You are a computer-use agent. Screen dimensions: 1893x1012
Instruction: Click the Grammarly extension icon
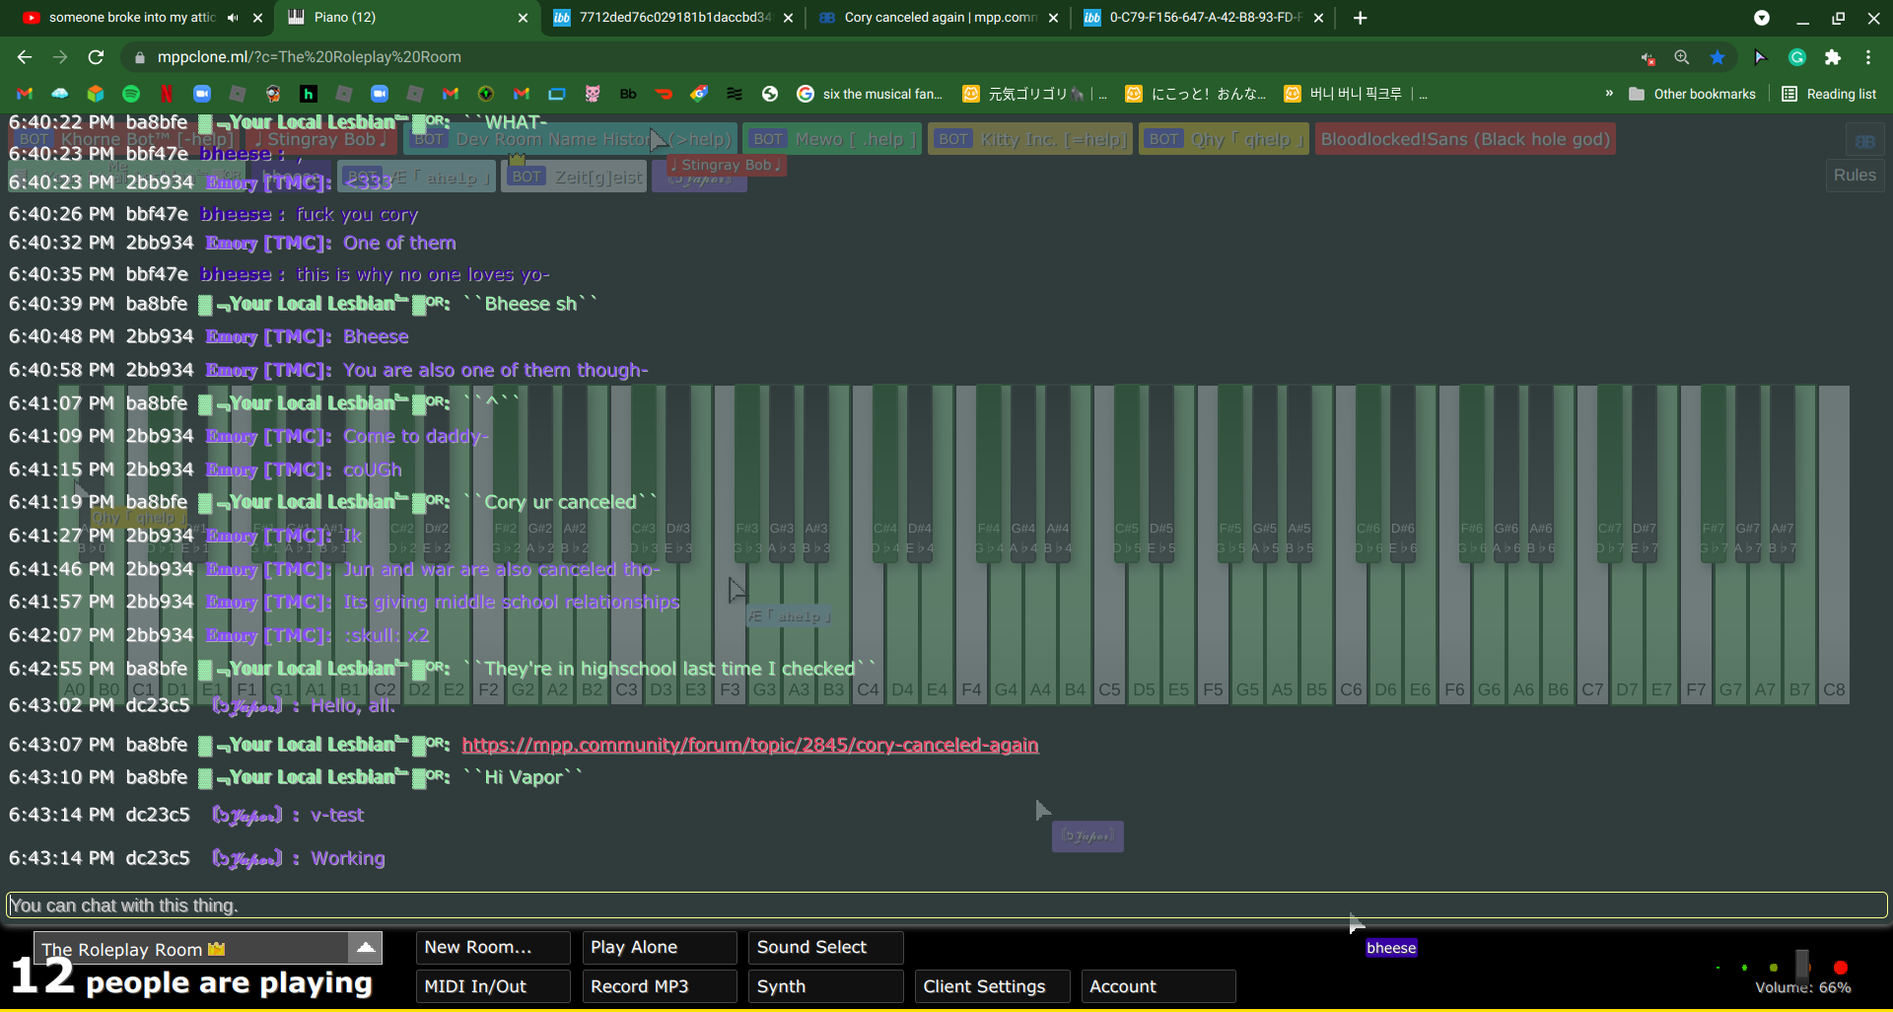[x=1797, y=57]
